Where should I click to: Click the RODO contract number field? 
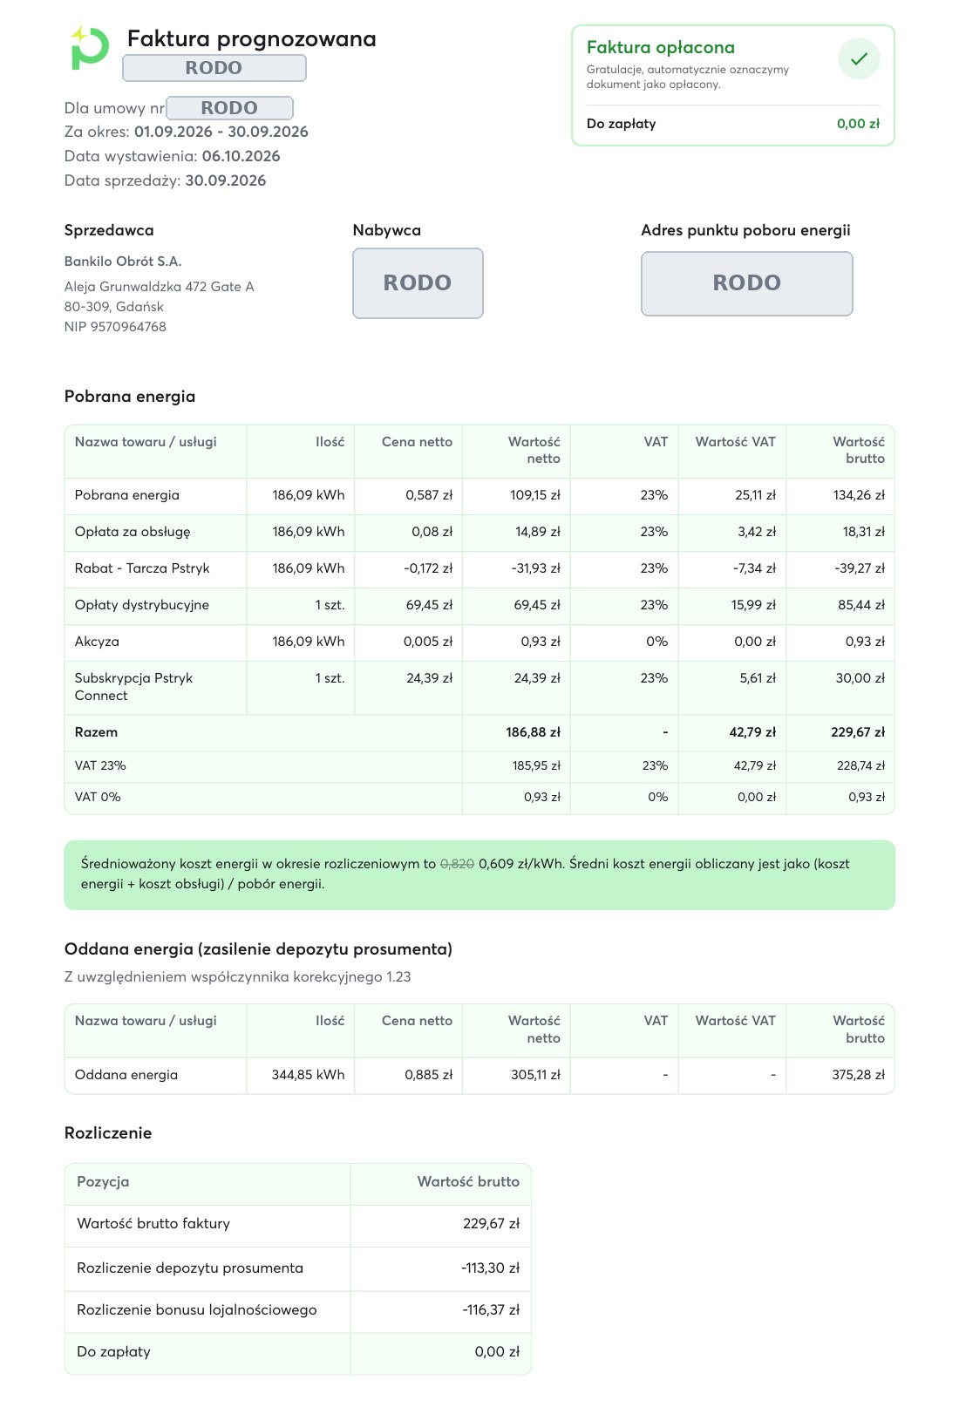click(229, 108)
